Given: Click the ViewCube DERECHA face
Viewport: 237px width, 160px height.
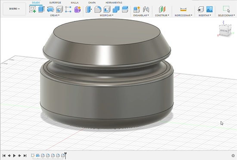Looking at the screenshot, I should [224, 31].
